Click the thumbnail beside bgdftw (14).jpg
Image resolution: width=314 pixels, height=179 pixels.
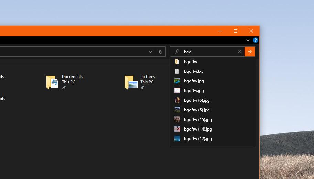coord(177,129)
